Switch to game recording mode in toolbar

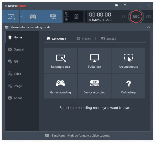coord(33,17)
